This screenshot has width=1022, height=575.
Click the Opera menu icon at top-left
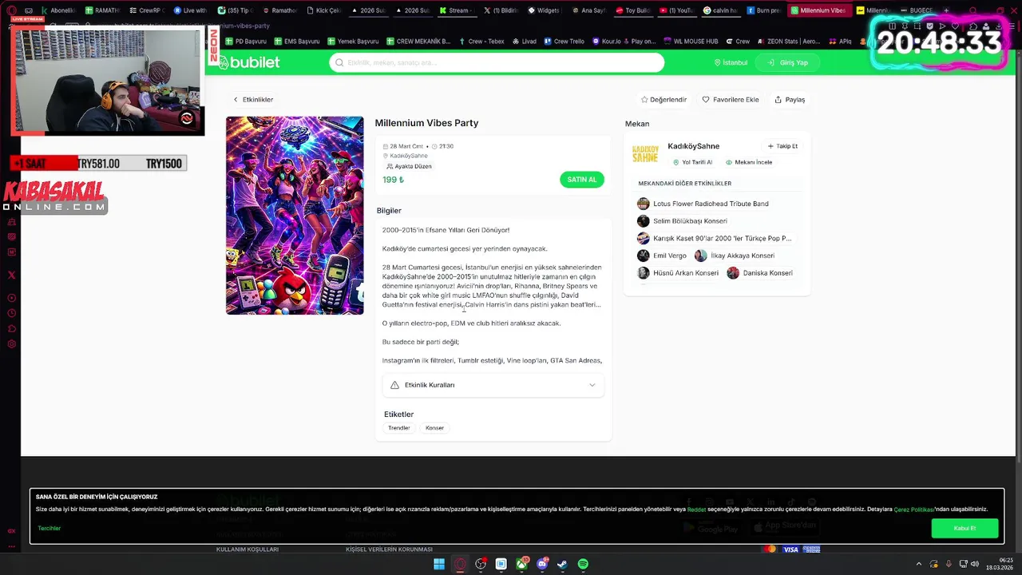tap(11, 10)
